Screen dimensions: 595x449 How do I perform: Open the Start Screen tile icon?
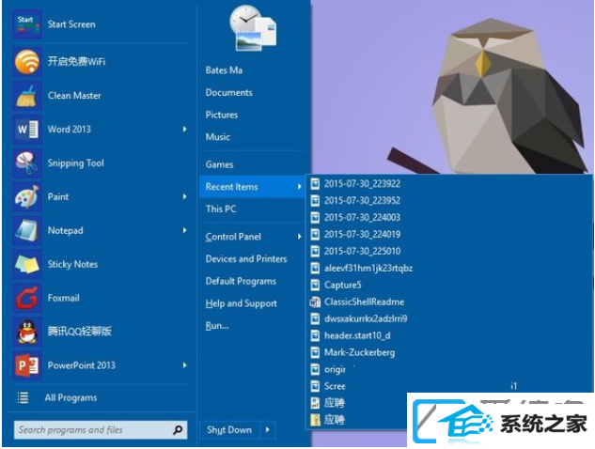(x=27, y=24)
